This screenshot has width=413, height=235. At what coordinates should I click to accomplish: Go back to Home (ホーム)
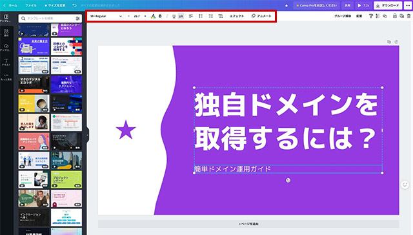[10, 5]
